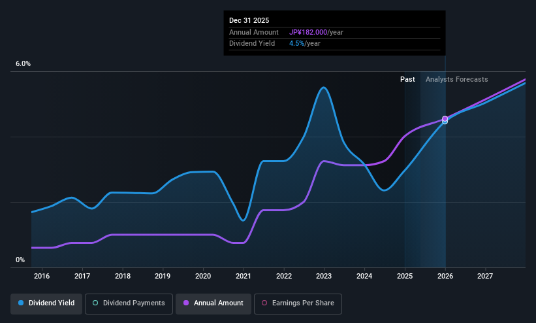
Task: Click the blue Dividend Yield legend dot
Action: click(x=21, y=303)
